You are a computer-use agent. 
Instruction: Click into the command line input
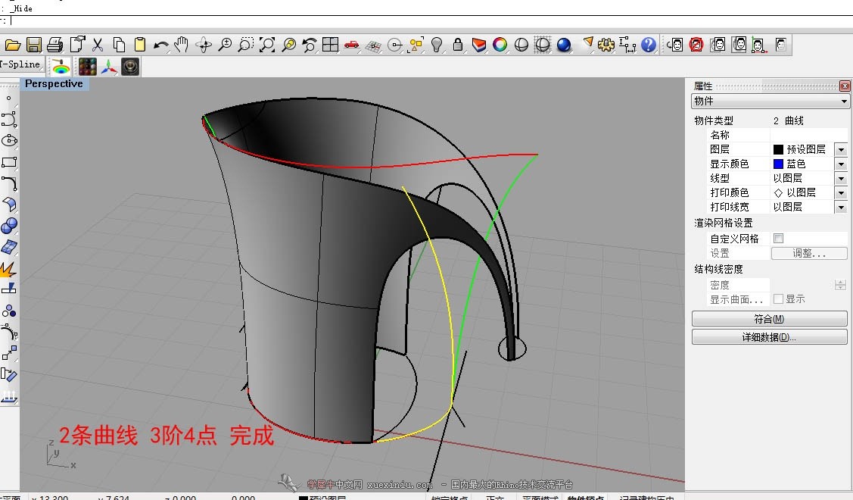pyautogui.click(x=427, y=21)
